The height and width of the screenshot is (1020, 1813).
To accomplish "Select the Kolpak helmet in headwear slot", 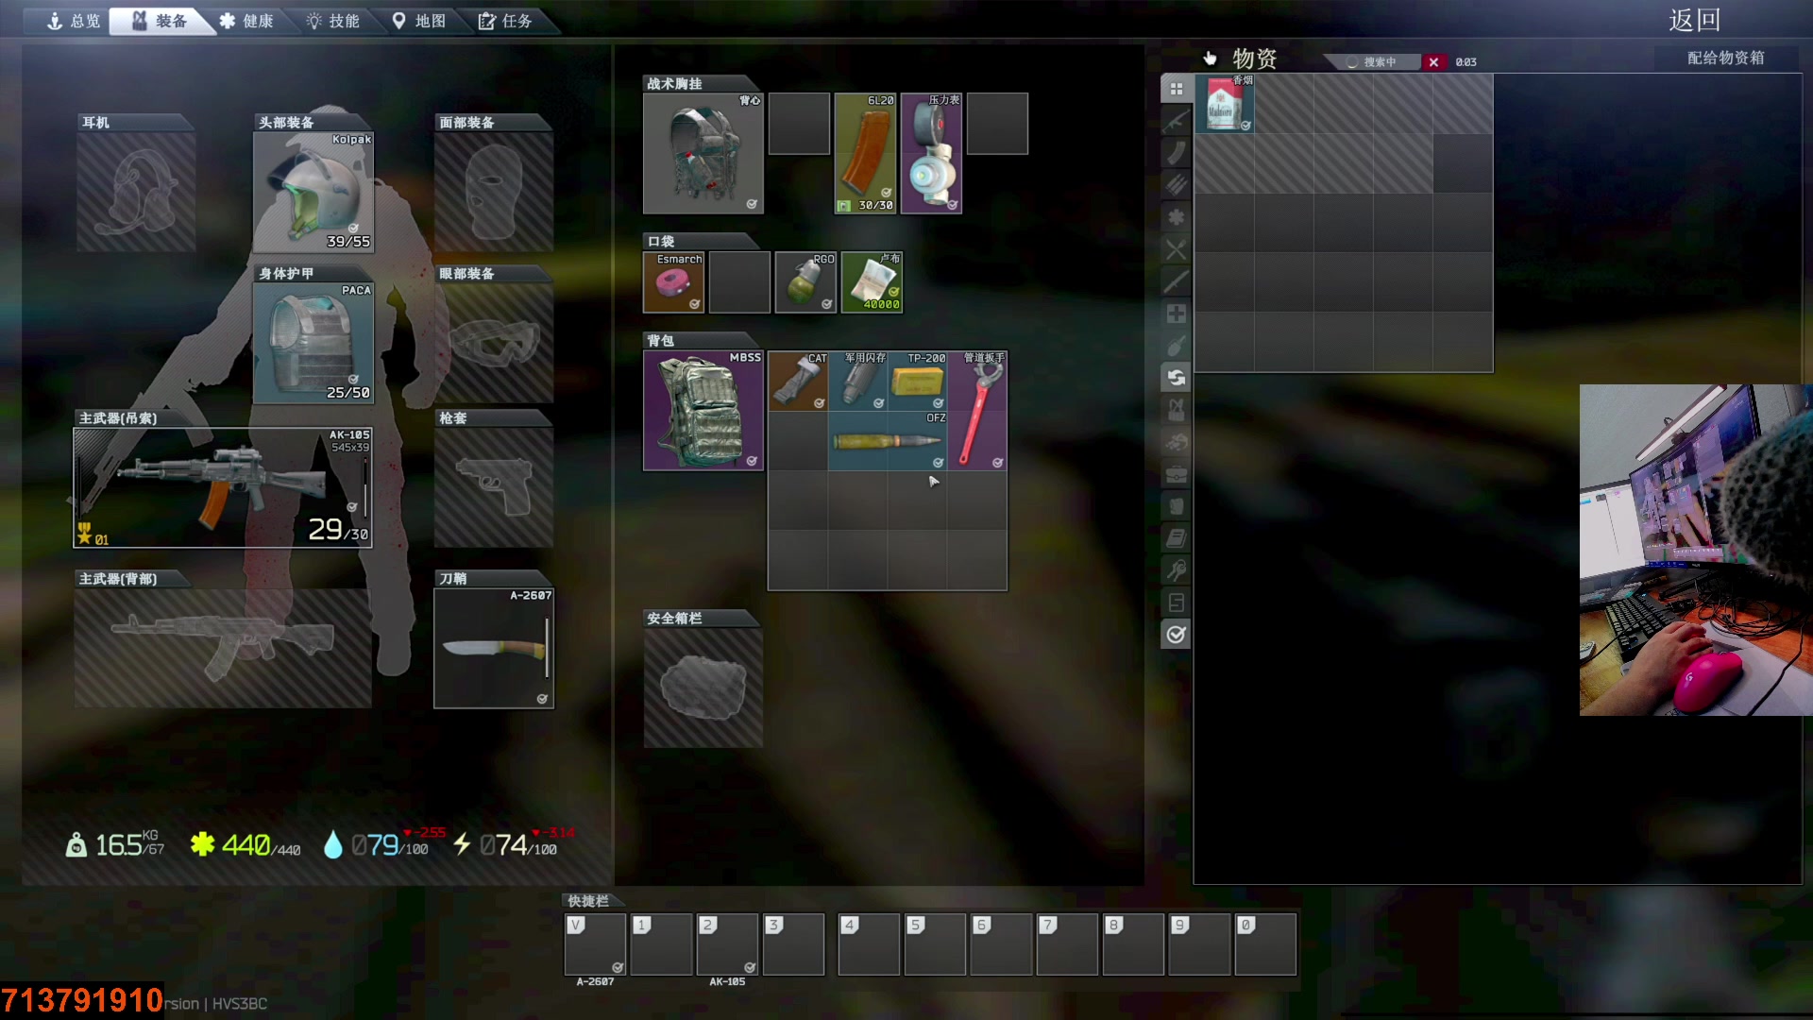I will (x=313, y=192).
